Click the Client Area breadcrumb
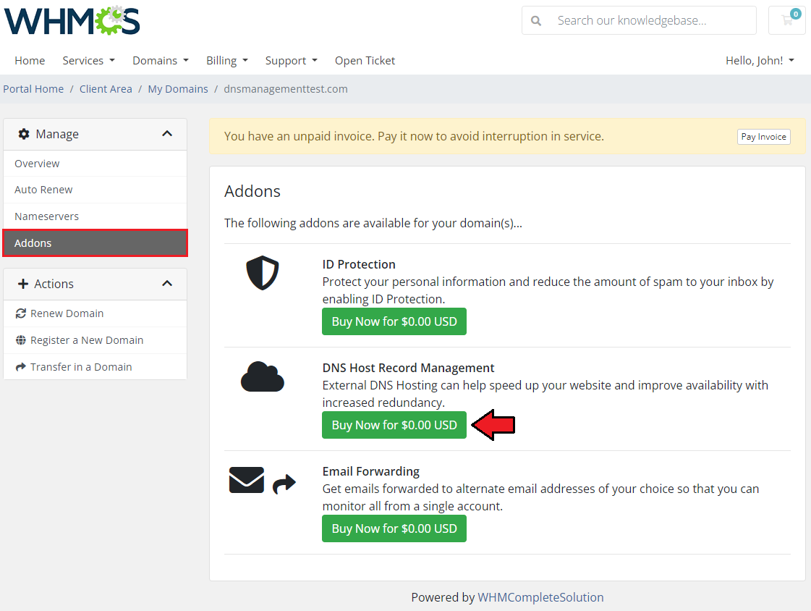This screenshot has width=811, height=611. (x=106, y=89)
